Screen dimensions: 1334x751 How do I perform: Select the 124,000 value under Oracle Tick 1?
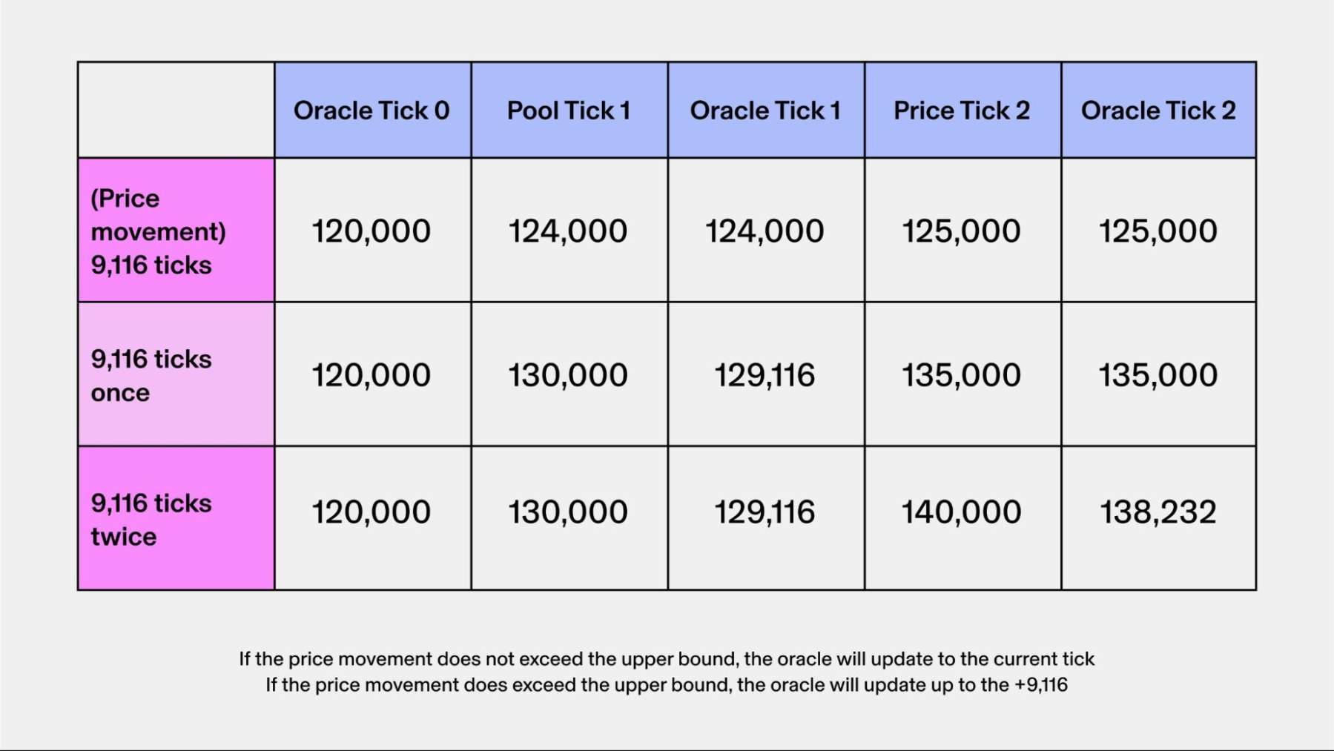[x=765, y=231]
